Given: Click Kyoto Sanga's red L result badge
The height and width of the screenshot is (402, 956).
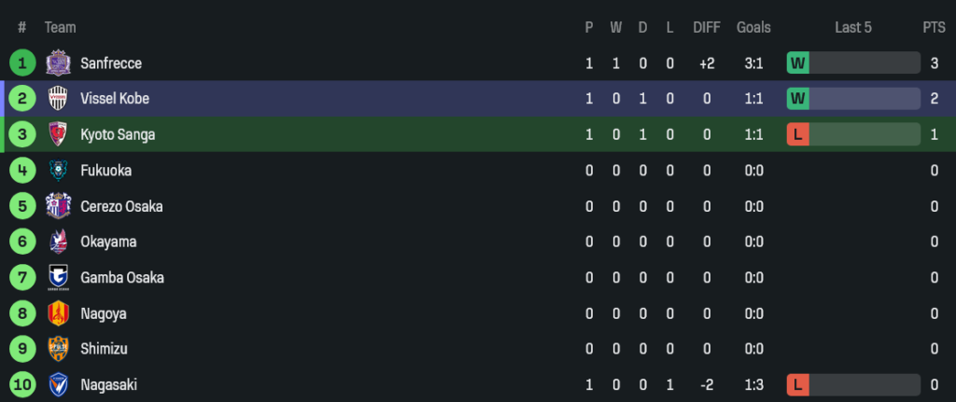Looking at the screenshot, I should pyautogui.click(x=797, y=134).
